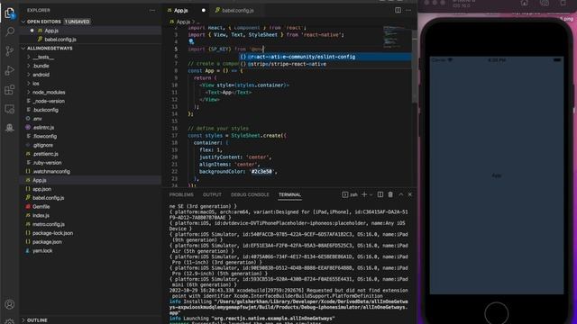Click the editor minimap
Image resolution: width=577 pixels, height=324 pixels.
coord(397,37)
